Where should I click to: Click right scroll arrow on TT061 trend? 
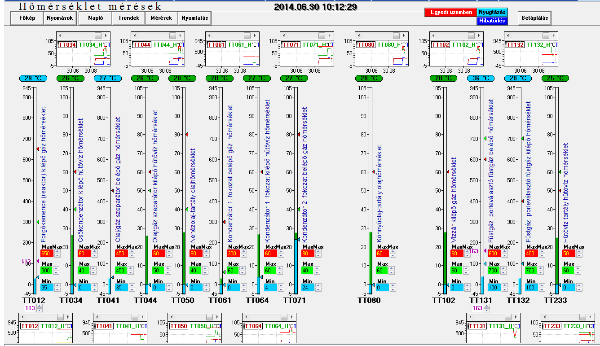tap(255, 35)
